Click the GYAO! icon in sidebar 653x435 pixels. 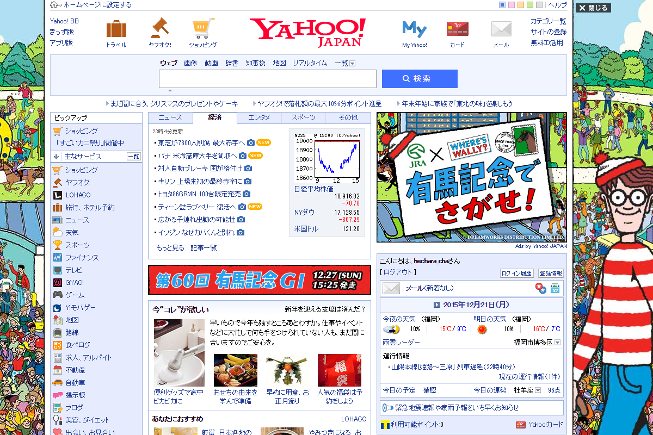[58, 282]
